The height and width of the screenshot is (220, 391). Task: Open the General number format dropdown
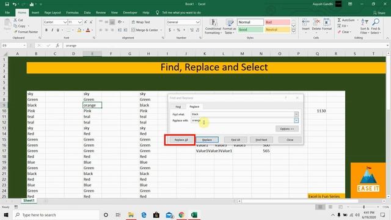click(x=197, y=22)
